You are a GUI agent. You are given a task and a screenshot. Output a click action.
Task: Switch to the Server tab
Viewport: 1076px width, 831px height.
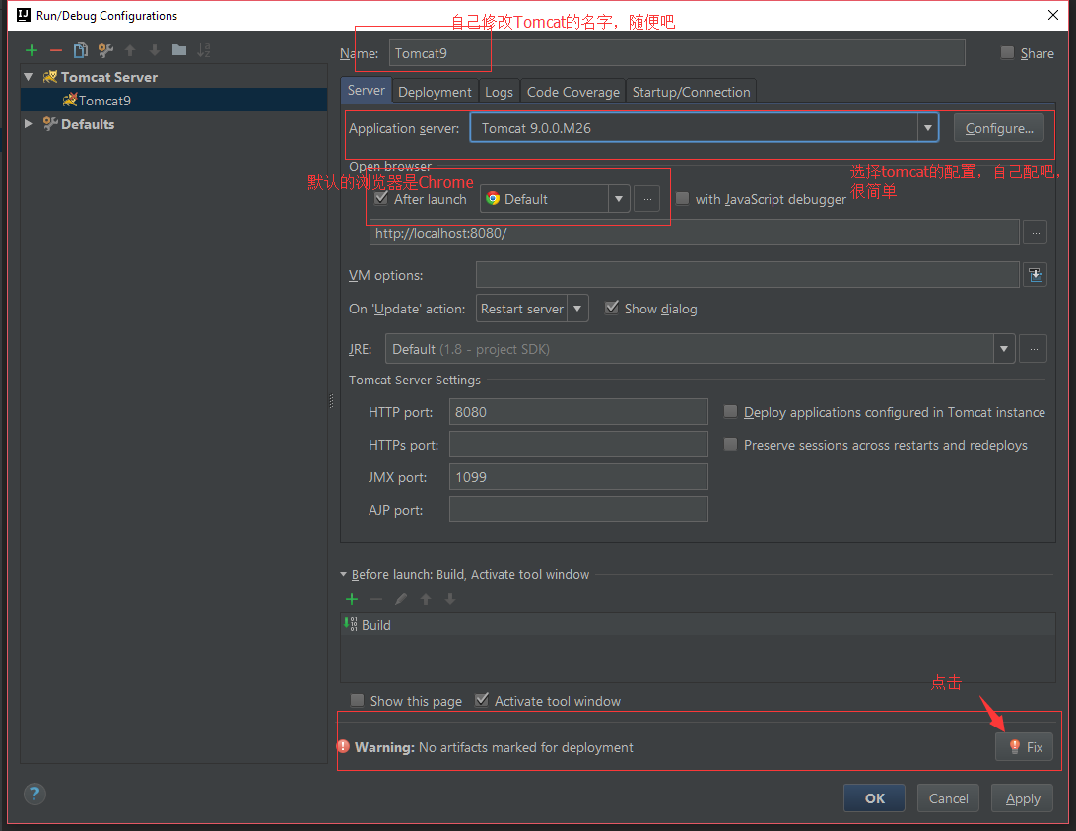[x=366, y=90]
